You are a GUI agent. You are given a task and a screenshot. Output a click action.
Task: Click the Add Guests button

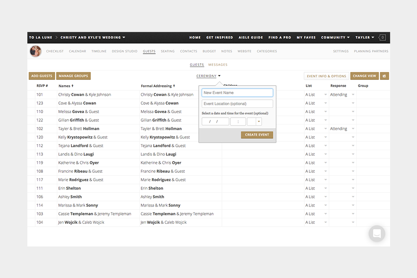(x=42, y=76)
